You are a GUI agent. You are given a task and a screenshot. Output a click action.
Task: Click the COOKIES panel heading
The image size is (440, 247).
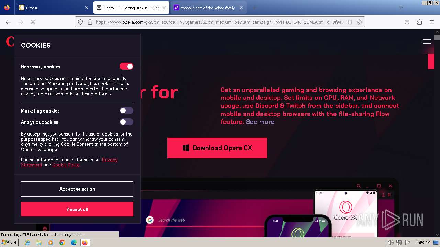coord(36,45)
